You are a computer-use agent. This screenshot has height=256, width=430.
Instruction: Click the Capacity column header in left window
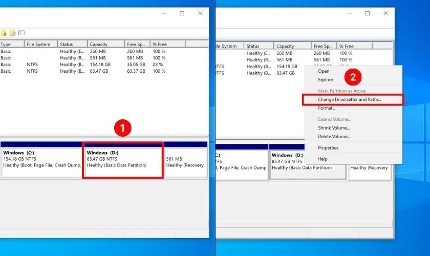(x=106, y=44)
